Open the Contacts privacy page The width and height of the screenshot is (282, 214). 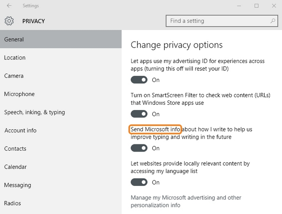click(x=15, y=149)
